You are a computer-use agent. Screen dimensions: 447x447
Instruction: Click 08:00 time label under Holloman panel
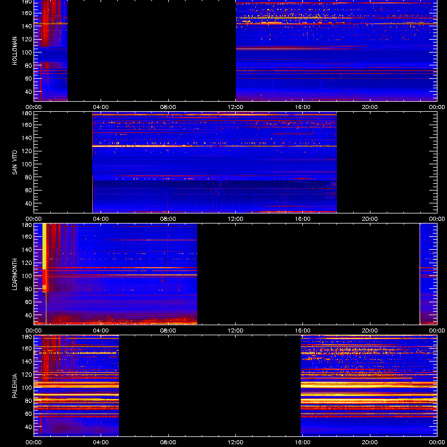pyautogui.click(x=168, y=107)
